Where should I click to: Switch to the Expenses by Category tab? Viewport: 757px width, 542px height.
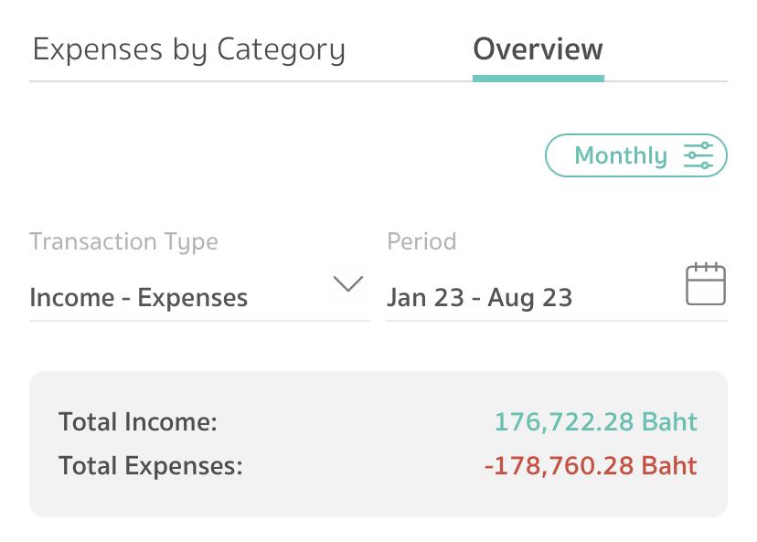(x=189, y=49)
